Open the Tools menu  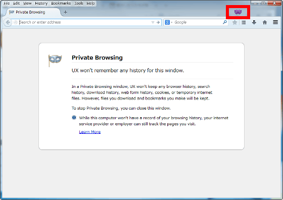click(x=79, y=3)
